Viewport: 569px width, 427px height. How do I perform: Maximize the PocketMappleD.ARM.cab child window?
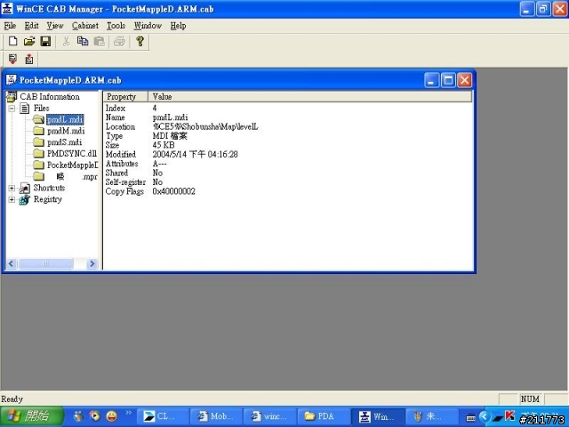[448, 80]
